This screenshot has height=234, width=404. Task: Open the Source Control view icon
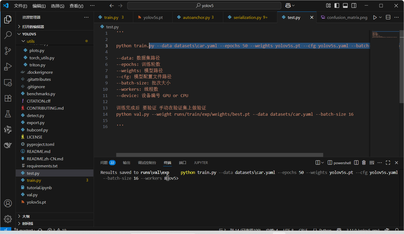pyautogui.click(x=8, y=51)
